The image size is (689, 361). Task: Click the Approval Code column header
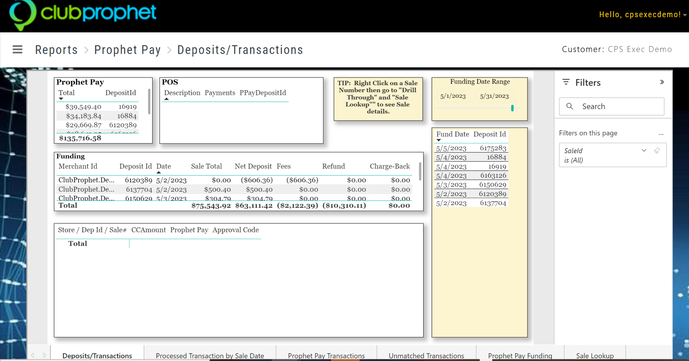click(235, 230)
